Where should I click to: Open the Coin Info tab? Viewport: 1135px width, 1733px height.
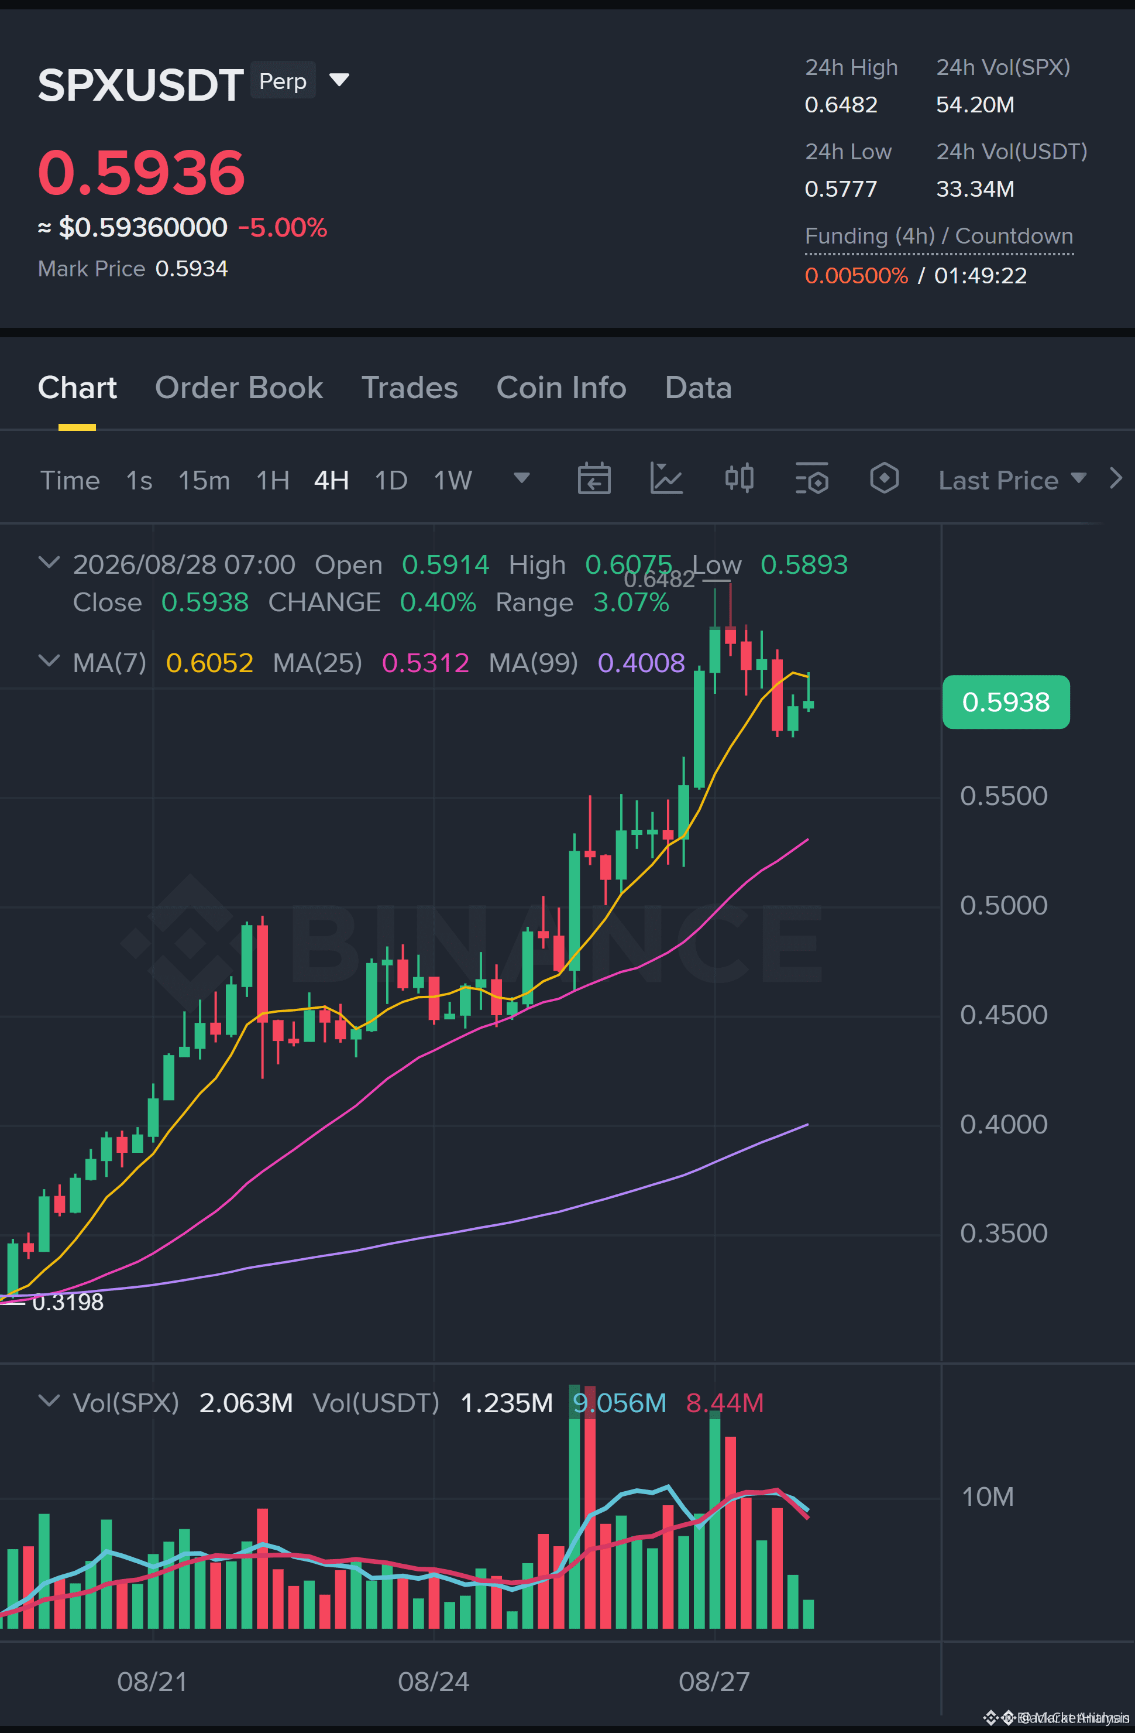tap(561, 388)
